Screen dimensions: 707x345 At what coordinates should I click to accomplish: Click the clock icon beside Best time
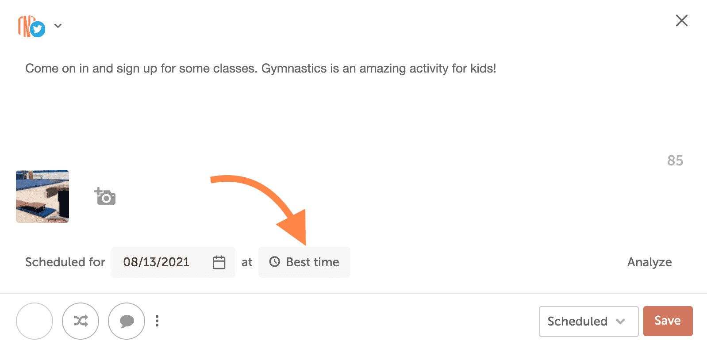coord(275,262)
